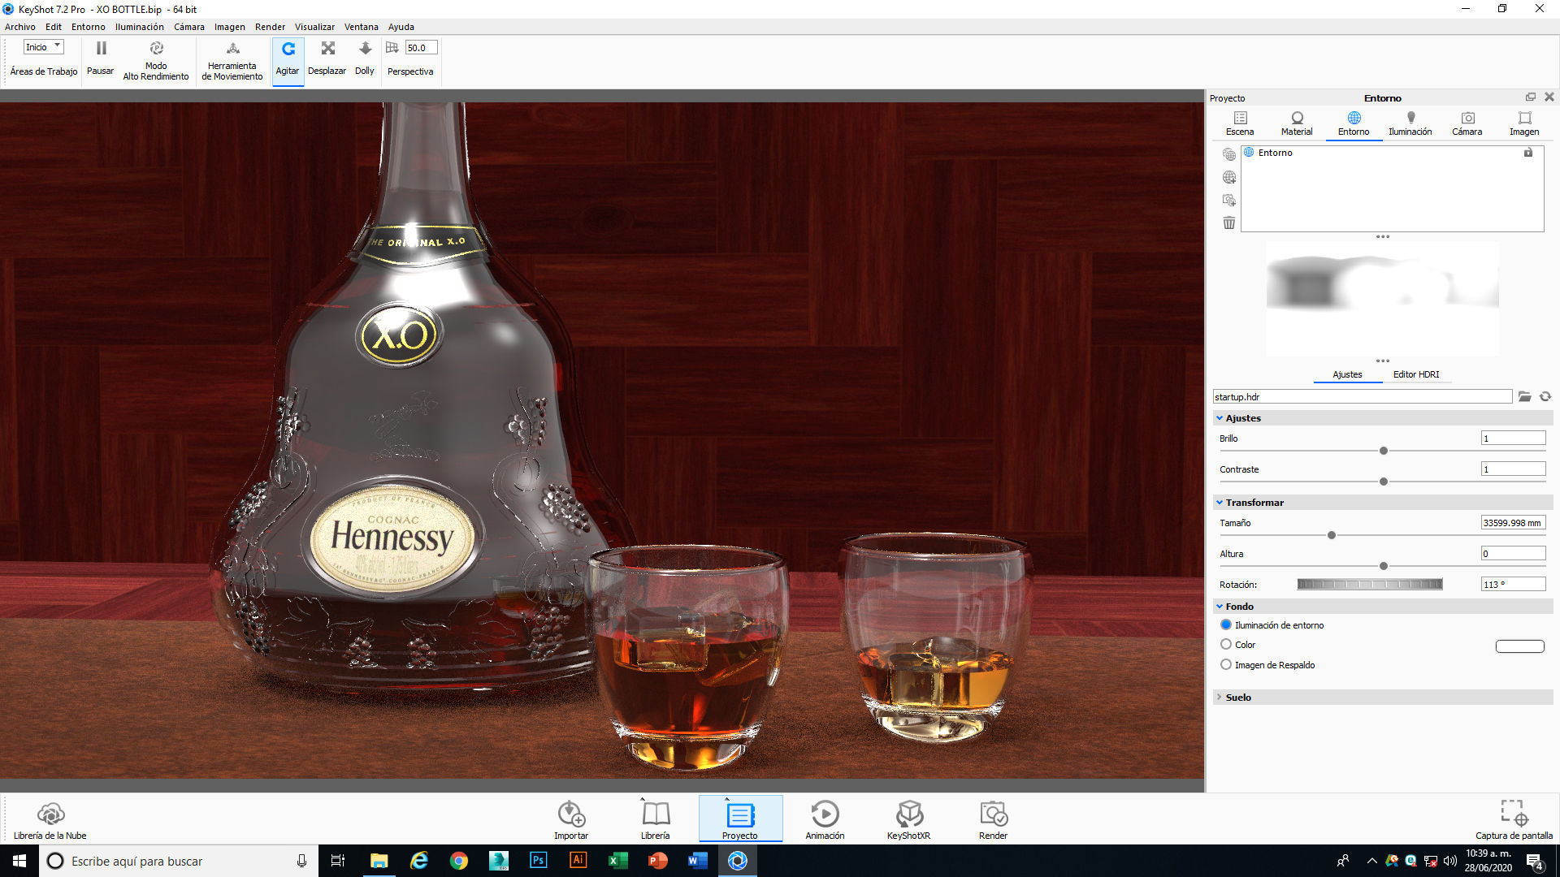Open the Inicio workspace dropdown
This screenshot has width=1560, height=877.
(43, 47)
